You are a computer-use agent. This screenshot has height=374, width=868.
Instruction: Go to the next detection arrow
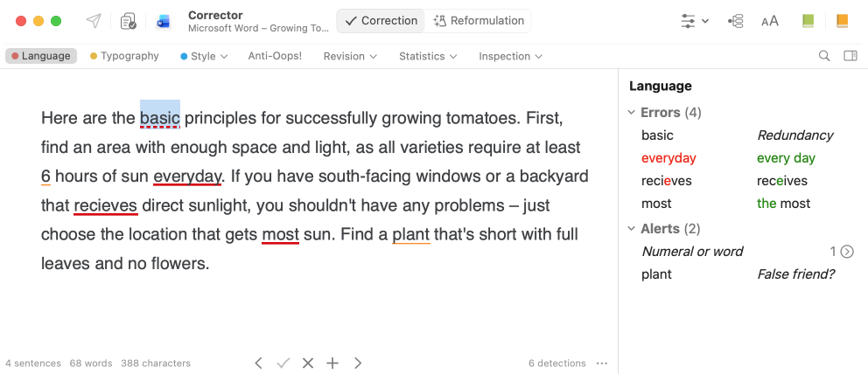pos(358,363)
